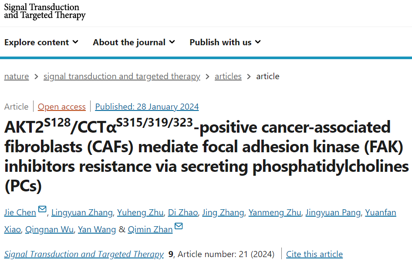Click the Open access link
The image size is (412, 261).
point(62,107)
